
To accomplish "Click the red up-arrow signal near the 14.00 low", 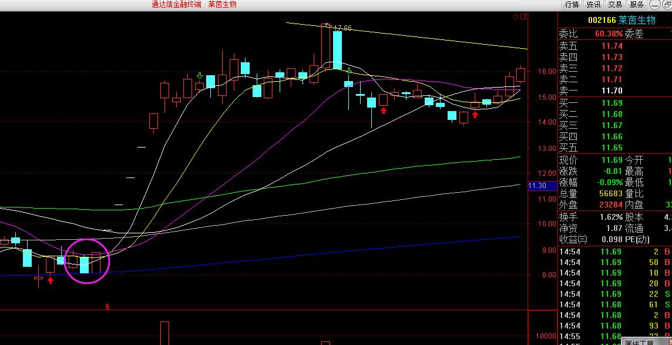I will click(475, 115).
